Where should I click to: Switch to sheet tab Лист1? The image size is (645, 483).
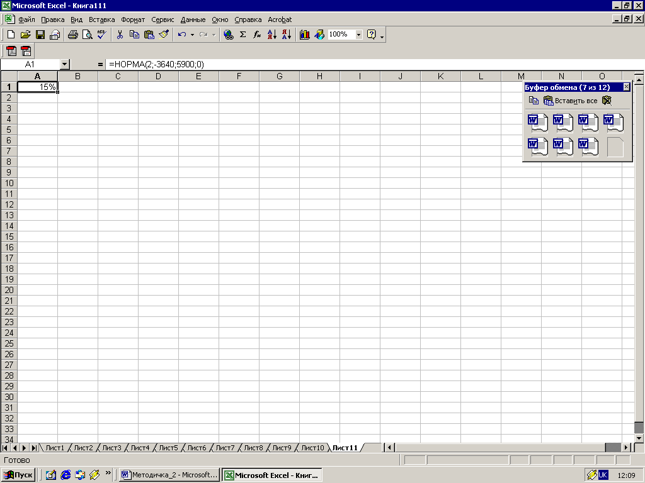[55, 448]
